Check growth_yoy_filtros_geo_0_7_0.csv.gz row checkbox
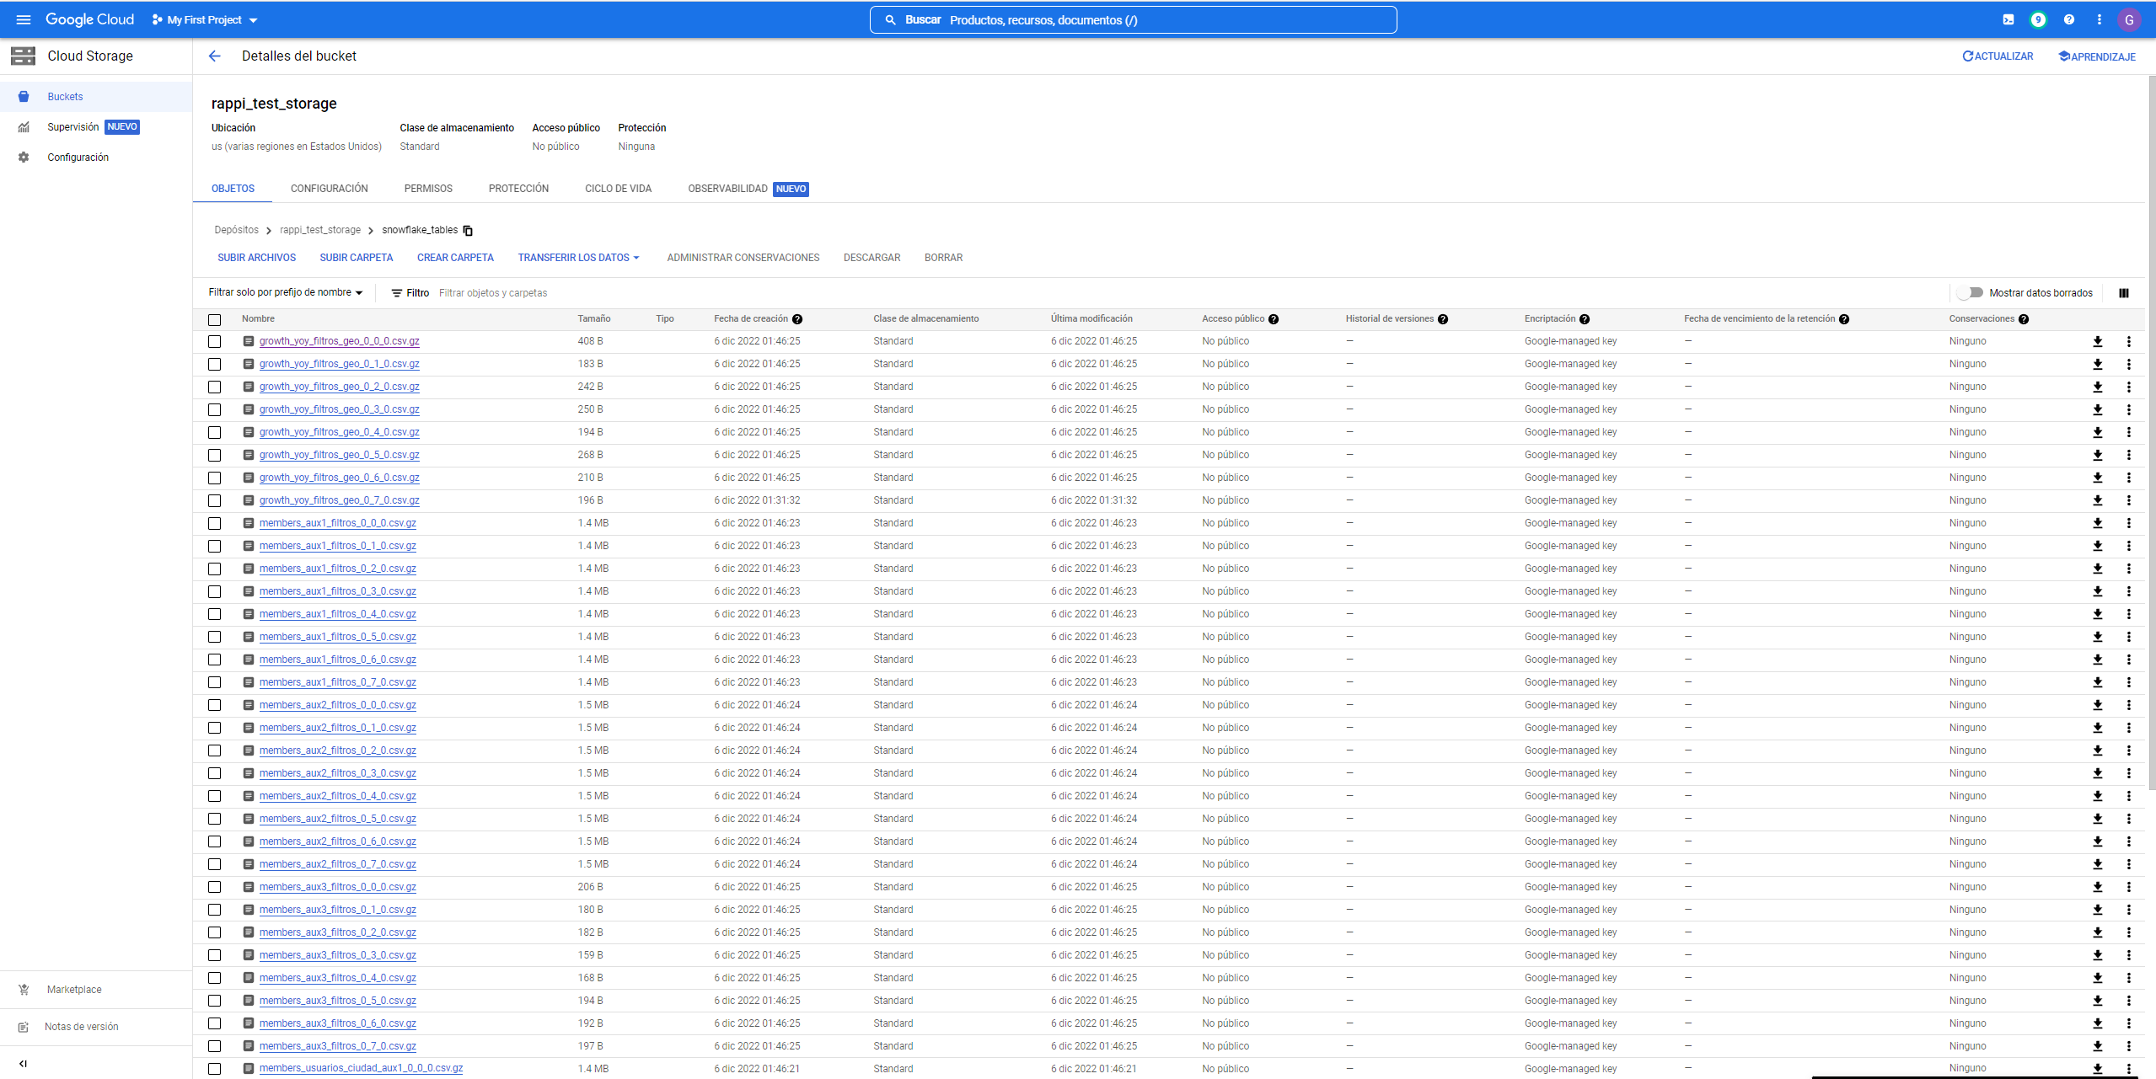The image size is (2156, 1079). [215, 501]
